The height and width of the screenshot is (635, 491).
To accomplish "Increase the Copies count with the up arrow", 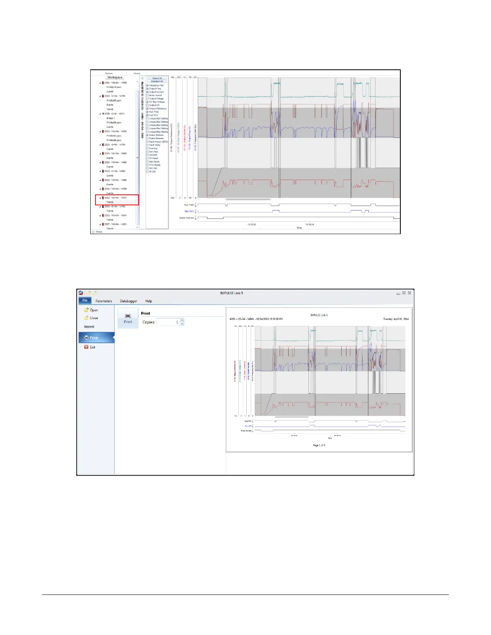I will [x=182, y=320].
